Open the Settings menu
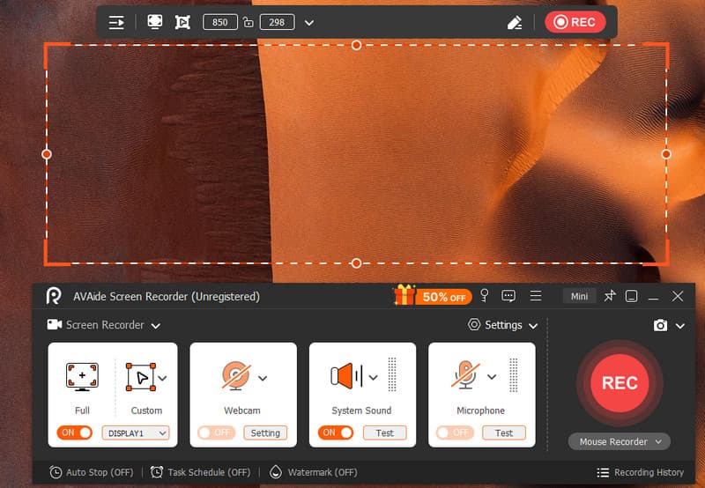705x488 pixels. [x=502, y=325]
